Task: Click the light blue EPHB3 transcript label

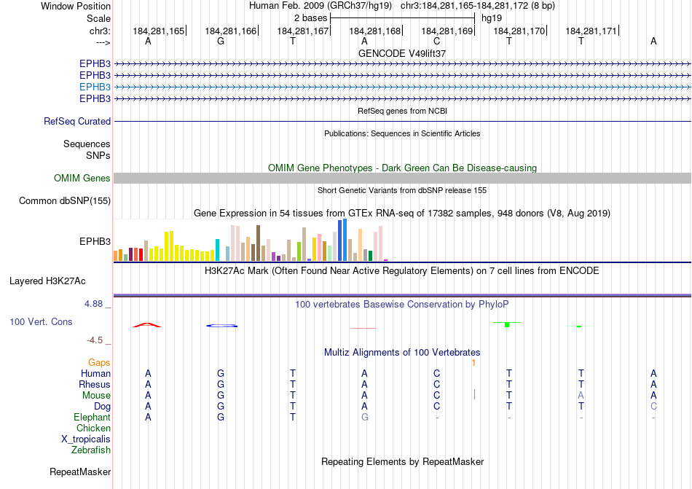Action: pos(95,87)
